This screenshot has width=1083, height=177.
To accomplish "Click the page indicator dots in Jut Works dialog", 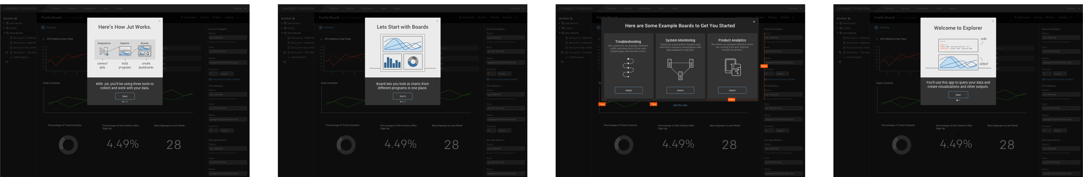I will (125, 102).
